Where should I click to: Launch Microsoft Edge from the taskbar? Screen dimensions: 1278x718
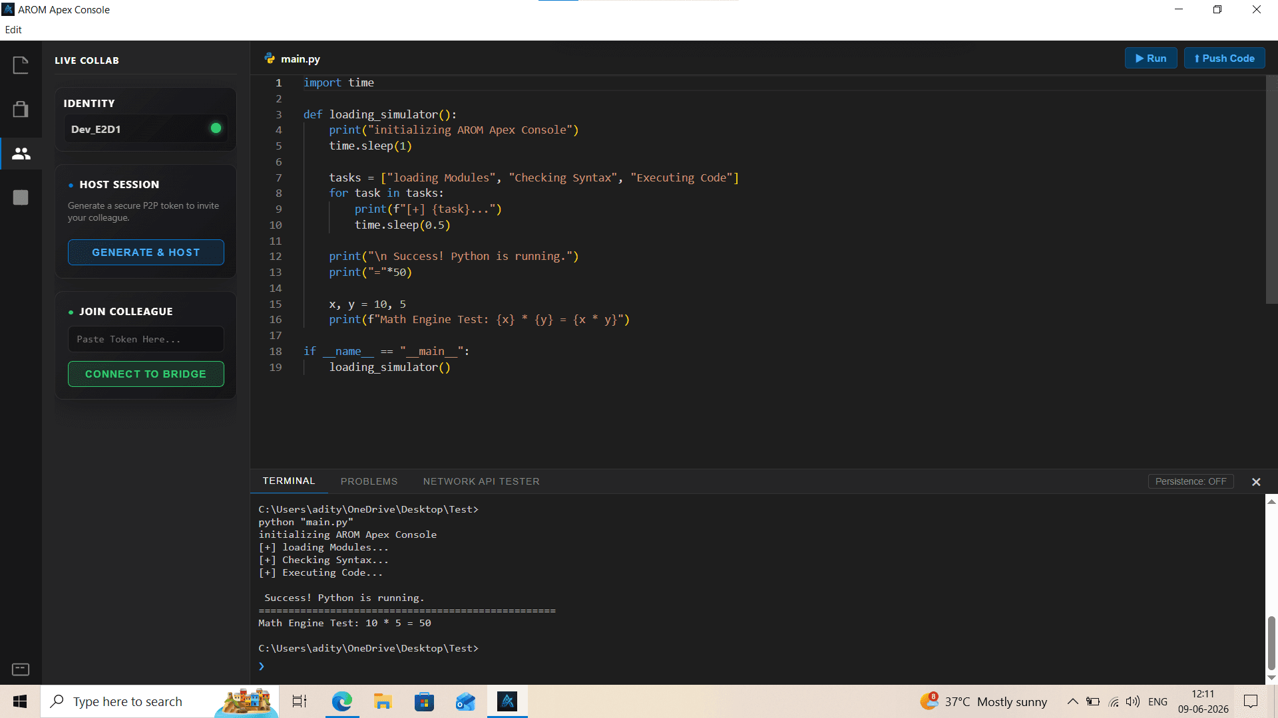(x=341, y=701)
